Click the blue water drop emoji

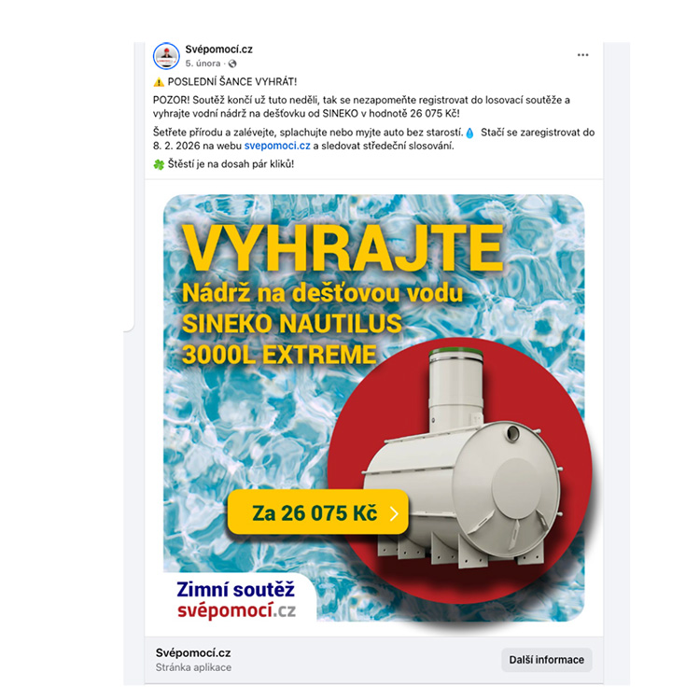[x=469, y=133]
